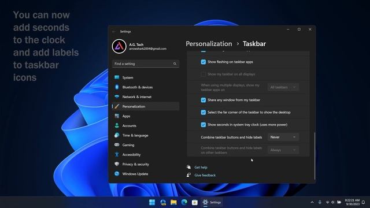Open System settings category
This screenshot has height=208, width=370.
146,77
